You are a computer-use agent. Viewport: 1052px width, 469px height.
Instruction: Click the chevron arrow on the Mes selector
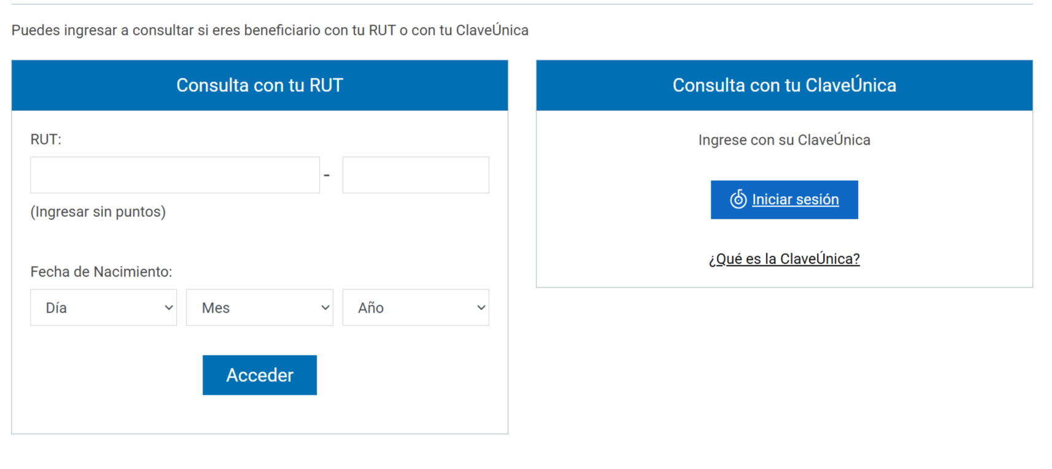pos(325,308)
